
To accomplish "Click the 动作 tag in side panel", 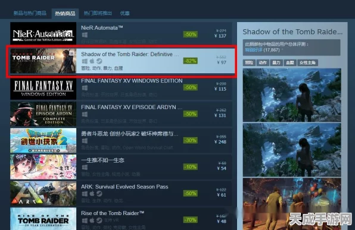I will [263, 63].
